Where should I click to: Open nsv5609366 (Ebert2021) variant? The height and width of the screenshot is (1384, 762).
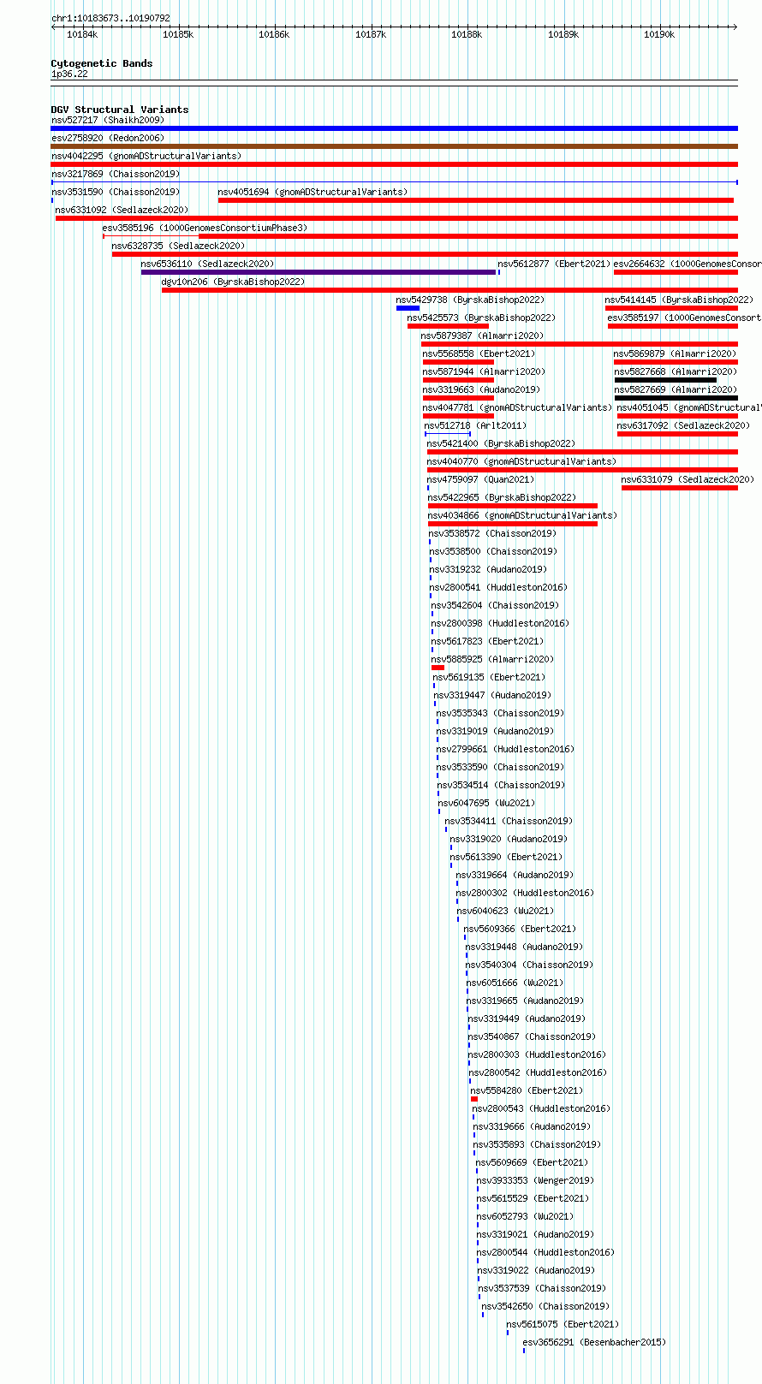pos(520,929)
